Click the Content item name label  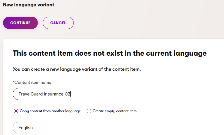click(x=33, y=82)
